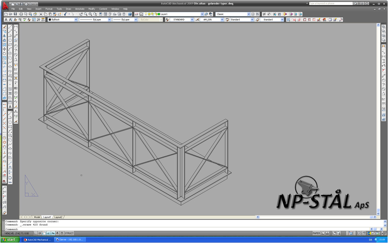Image resolution: width=388 pixels, height=243 pixels.
Task: Select the Move tool in the left toolbar
Action: click(4, 49)
